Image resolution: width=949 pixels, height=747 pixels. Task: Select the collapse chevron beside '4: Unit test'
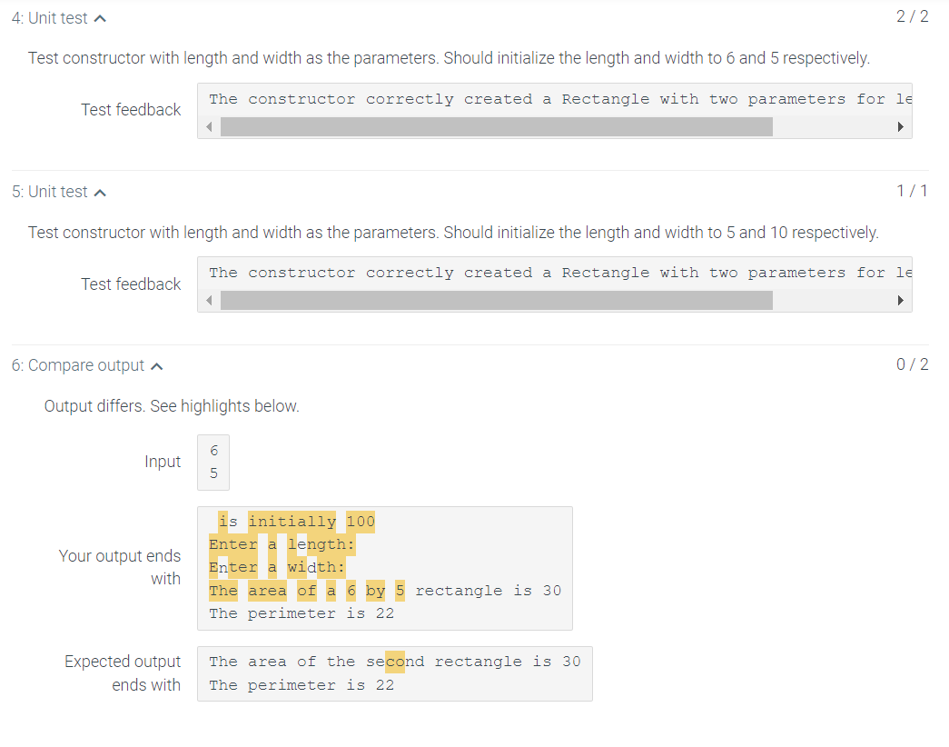click(100, 16)
